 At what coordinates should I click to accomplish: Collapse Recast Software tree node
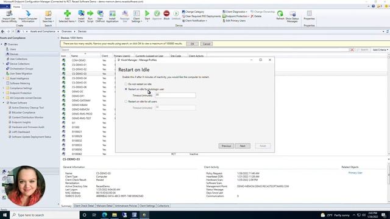(x=4, y=103)
